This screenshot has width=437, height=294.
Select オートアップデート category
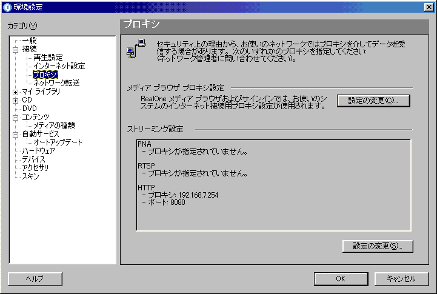(x=58, y=142)
